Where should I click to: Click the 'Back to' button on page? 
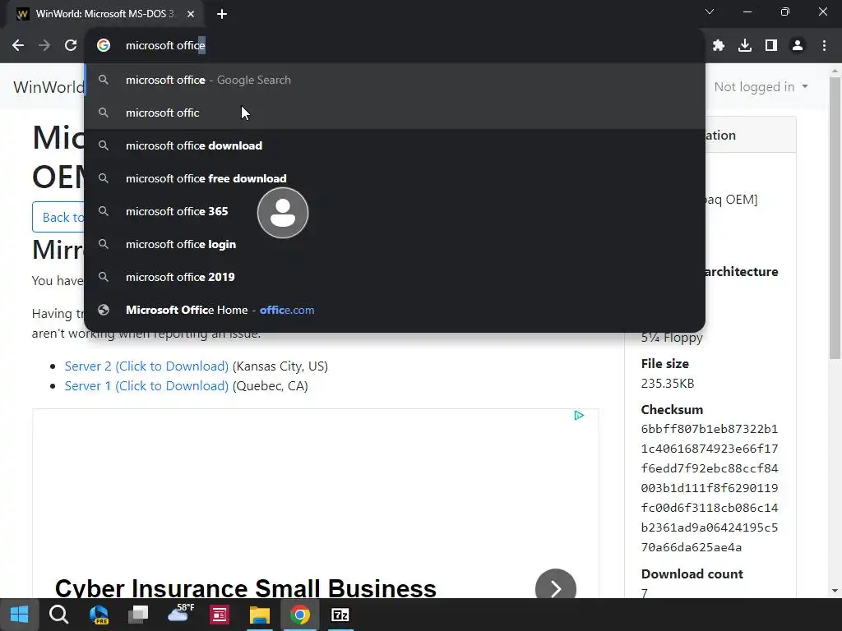point(58,217)
